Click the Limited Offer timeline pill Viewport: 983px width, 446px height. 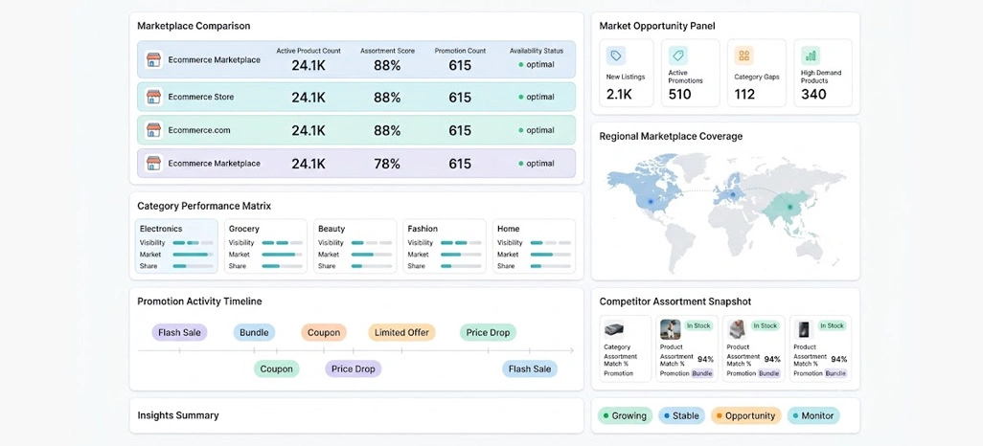[x=401, y=333]
